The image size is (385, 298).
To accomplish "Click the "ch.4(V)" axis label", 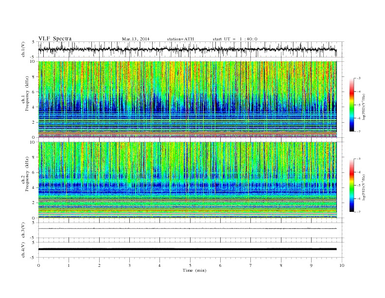I will coord(23,250).
